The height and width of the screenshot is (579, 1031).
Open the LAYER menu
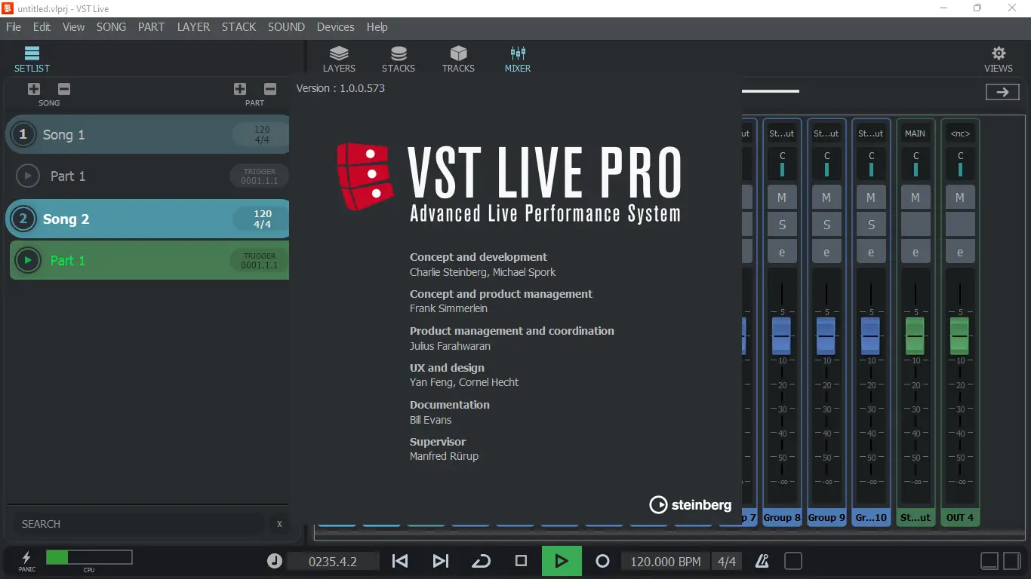[x=193, y=27]
